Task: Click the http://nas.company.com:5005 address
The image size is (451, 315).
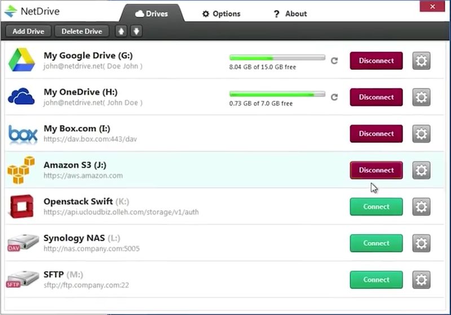Action: click(x=91, y=249)
